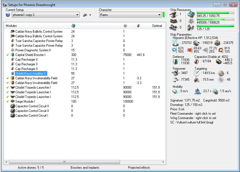This screenshot has height=172, width=240.
Task: Click the Power Diagnostic System II icon
Action: point(13,50)
